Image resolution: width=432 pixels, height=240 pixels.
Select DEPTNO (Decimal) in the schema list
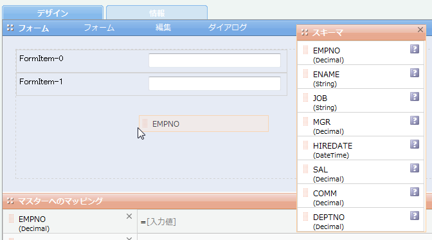point(361,219)
